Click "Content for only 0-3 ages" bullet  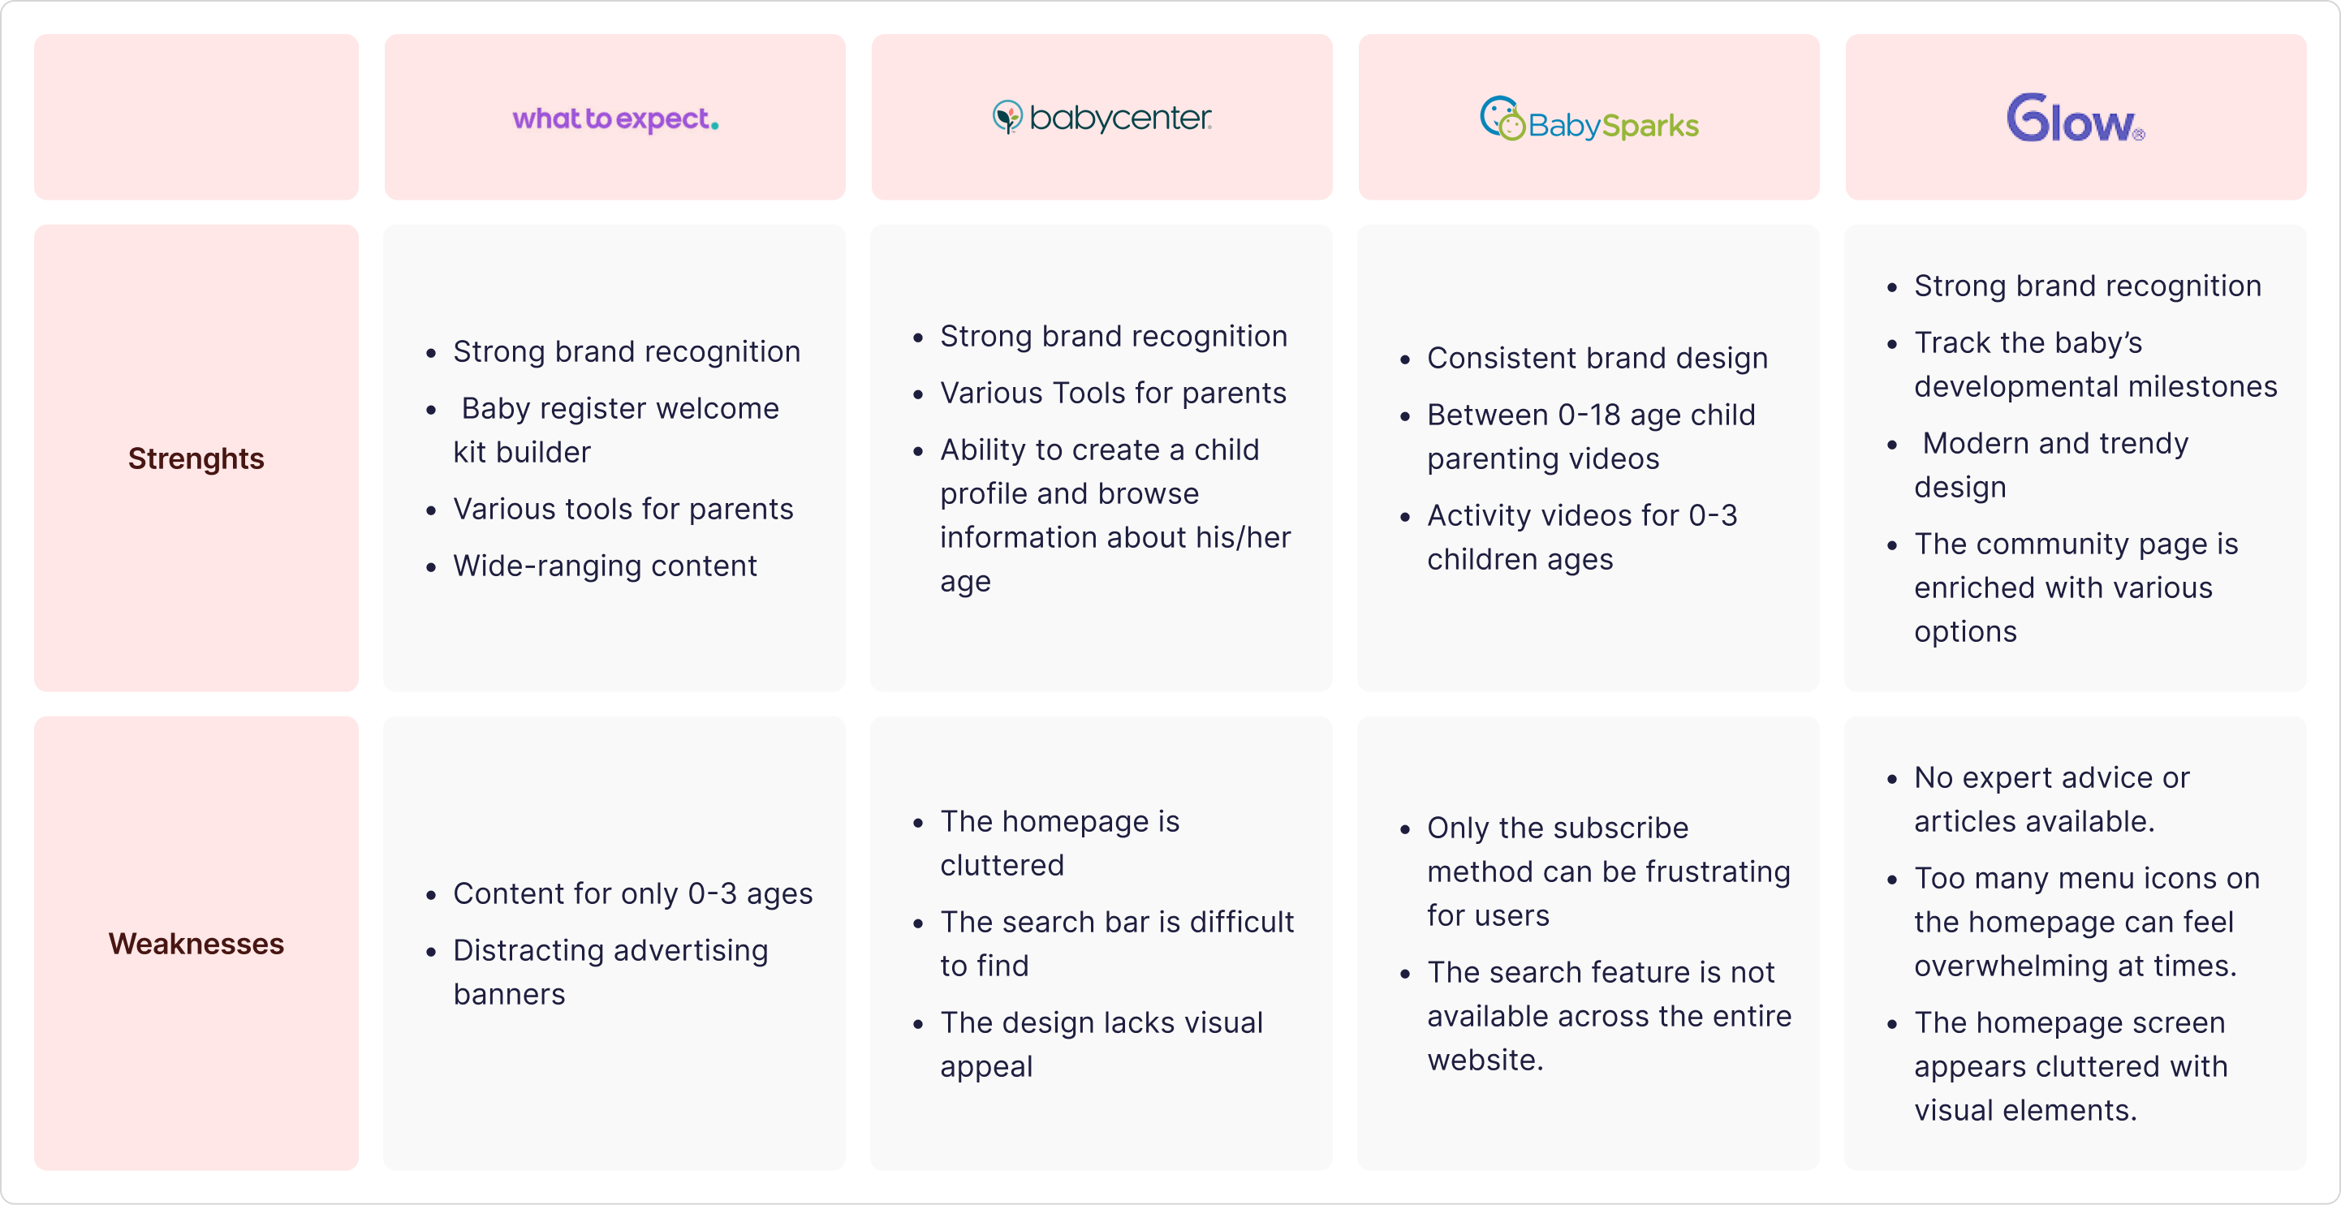[632, 893]
